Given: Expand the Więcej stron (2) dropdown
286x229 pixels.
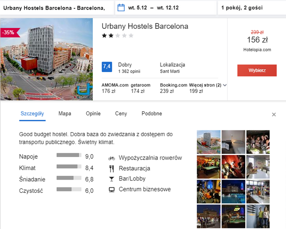Looking at the screenshot, I should click(225, 85).
